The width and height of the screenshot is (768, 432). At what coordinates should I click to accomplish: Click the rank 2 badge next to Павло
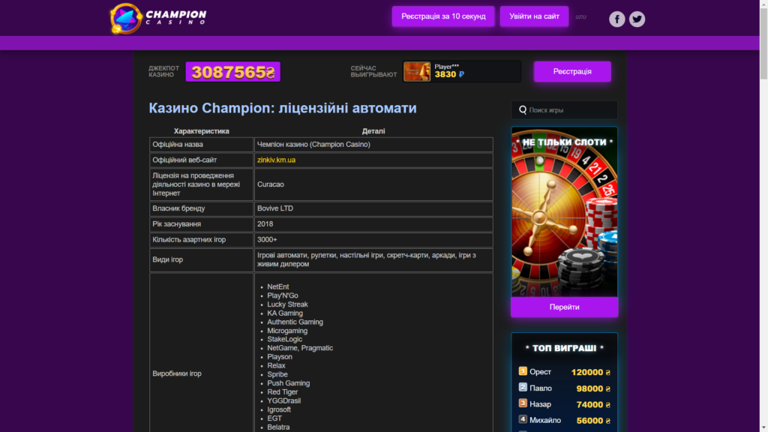[x=523, y=388]
